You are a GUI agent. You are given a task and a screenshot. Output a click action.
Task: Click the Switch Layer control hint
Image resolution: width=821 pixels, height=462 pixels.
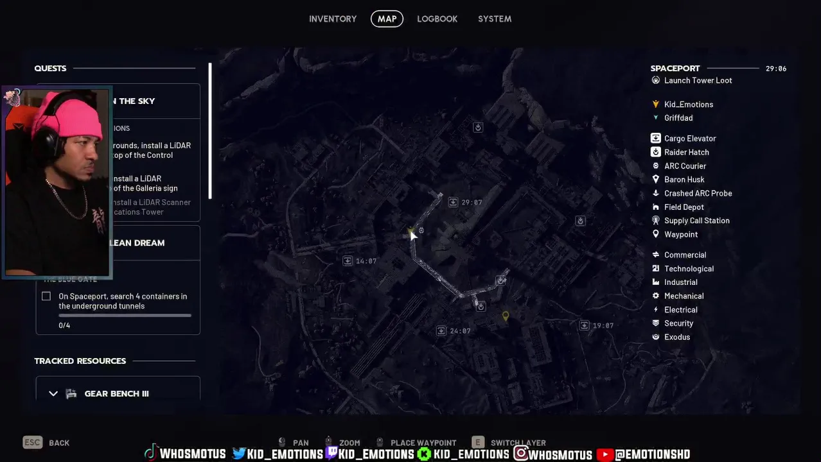point(509,443)
